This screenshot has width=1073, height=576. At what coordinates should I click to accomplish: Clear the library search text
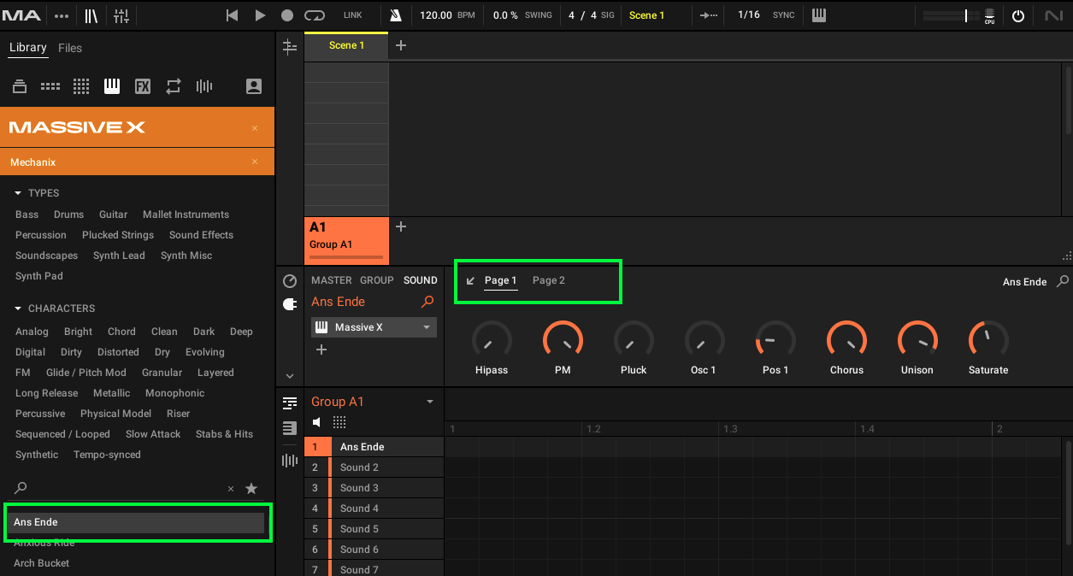[230, 489]
